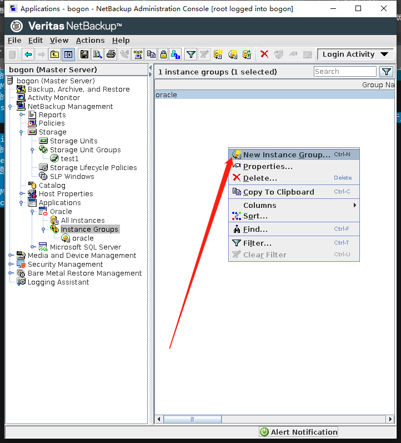Click the print preview magnifier icon
401x443 pixels.
pyautogui.click(x=98, y=54)
